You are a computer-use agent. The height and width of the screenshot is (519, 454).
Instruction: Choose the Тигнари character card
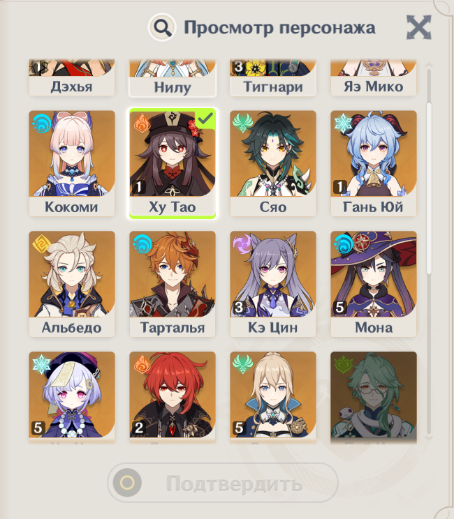[x=273, y=78]
